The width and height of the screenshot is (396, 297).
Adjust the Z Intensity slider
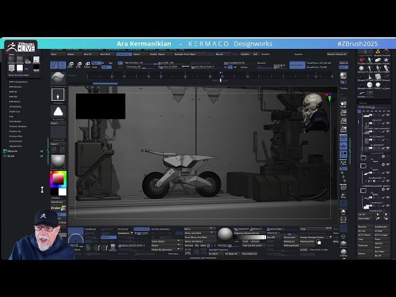[140, 67]
